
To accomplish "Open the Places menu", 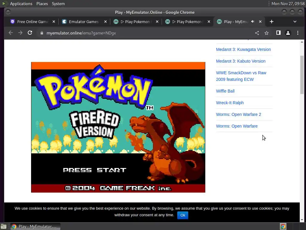I will click(42, 4).
